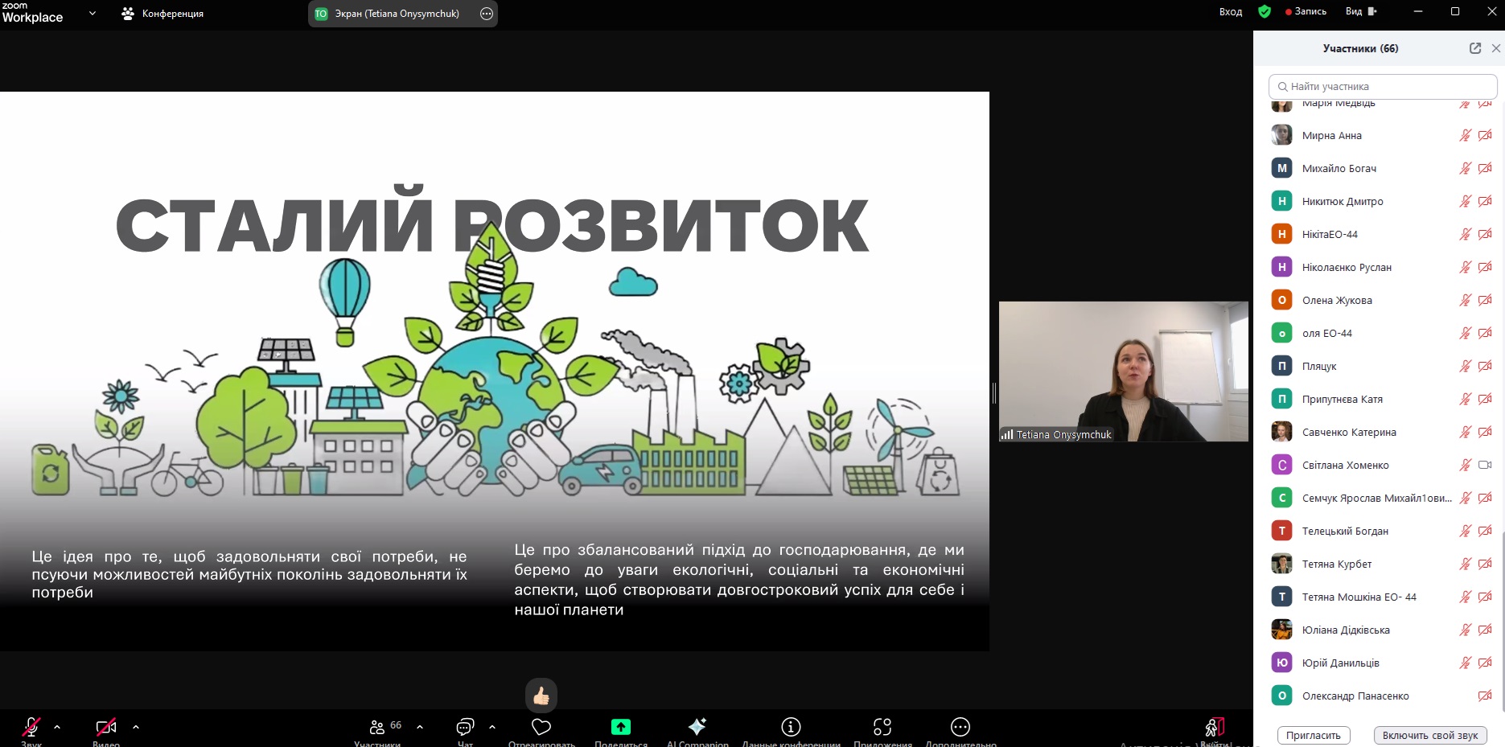
Task: Click the green Share screen icon
Action: coord(620,727)
